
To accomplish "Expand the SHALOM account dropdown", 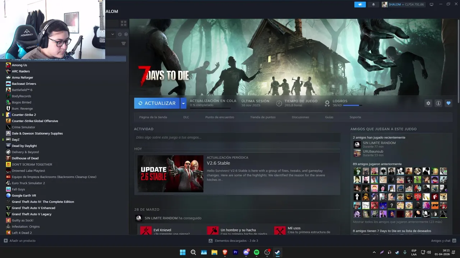I will point(403,5).
